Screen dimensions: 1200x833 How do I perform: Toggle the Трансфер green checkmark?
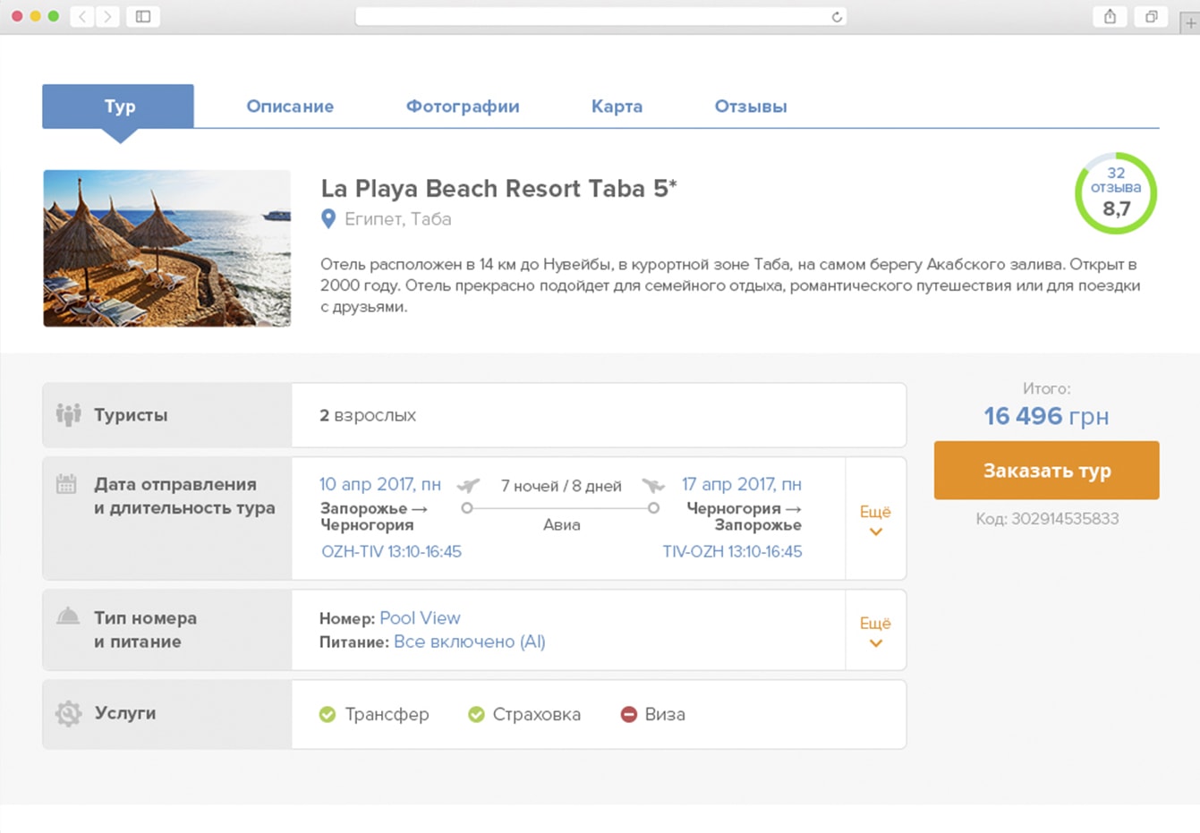coord(328,714)
